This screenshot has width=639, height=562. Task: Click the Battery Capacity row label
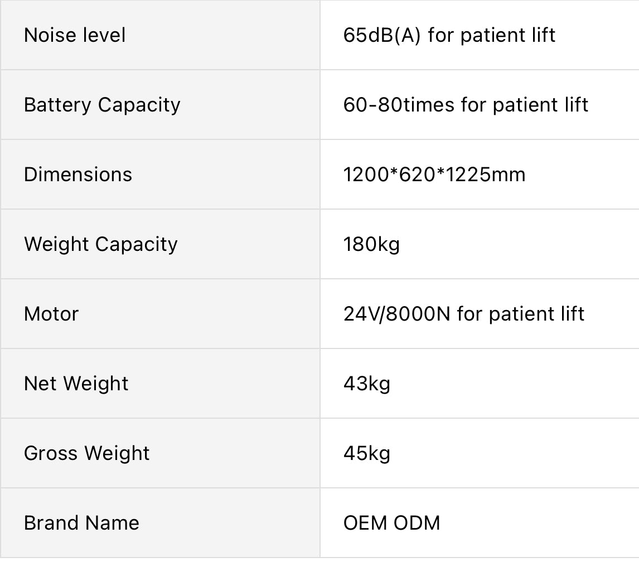(102, 105)
